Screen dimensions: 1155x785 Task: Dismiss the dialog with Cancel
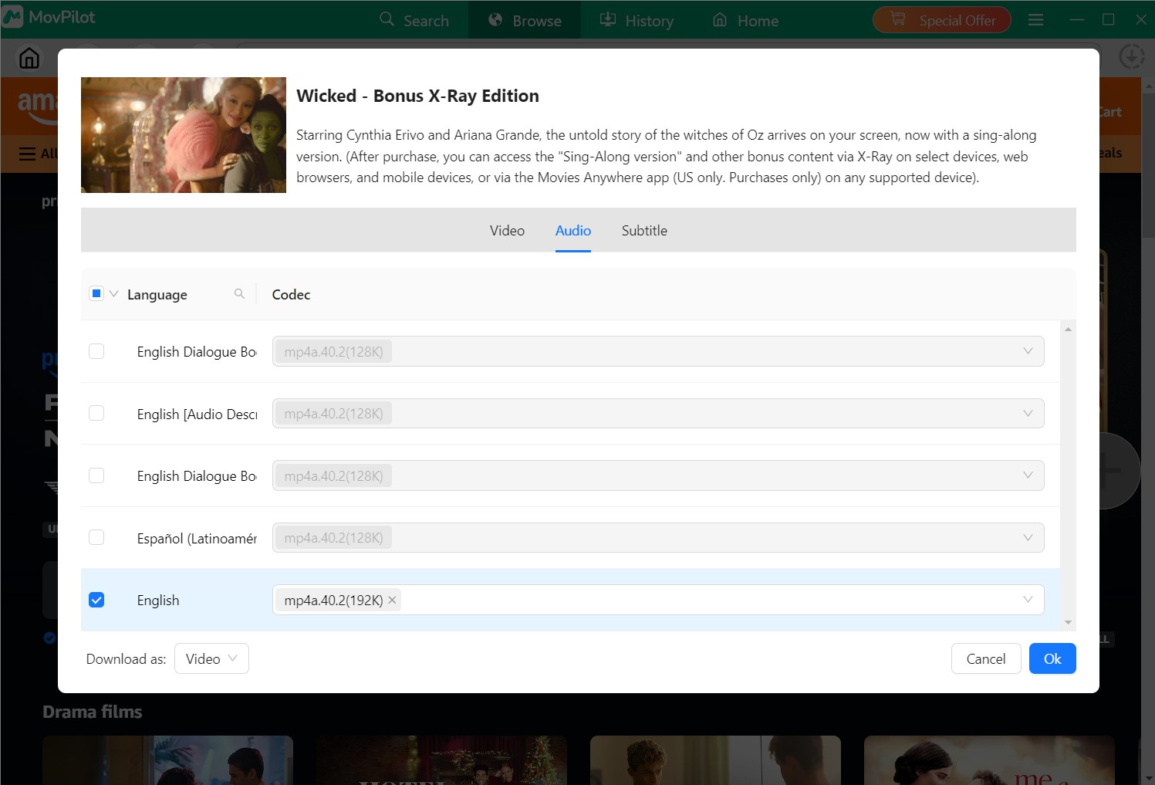coord(985,658)
